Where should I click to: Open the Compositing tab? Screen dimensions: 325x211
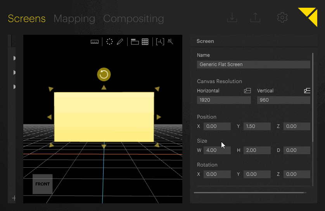[x=133, y=19]
